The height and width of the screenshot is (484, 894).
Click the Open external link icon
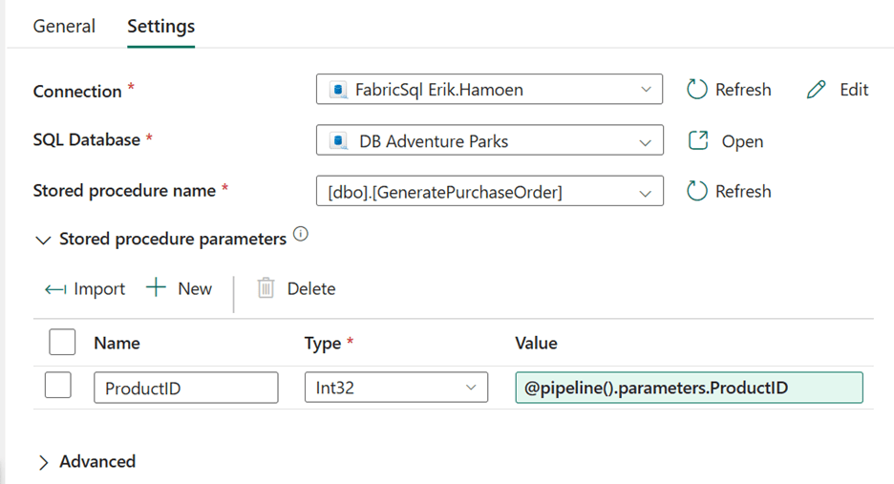tap(698, 141)
